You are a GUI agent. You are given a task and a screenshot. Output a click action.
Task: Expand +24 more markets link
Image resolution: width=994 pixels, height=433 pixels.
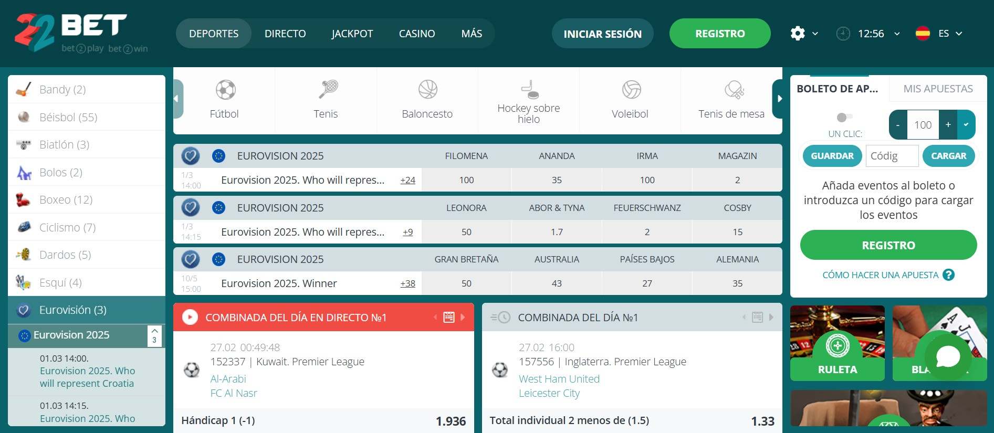407,180
